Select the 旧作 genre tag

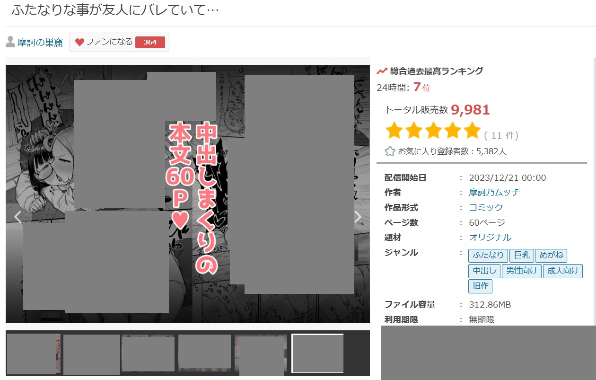(481, 286)
